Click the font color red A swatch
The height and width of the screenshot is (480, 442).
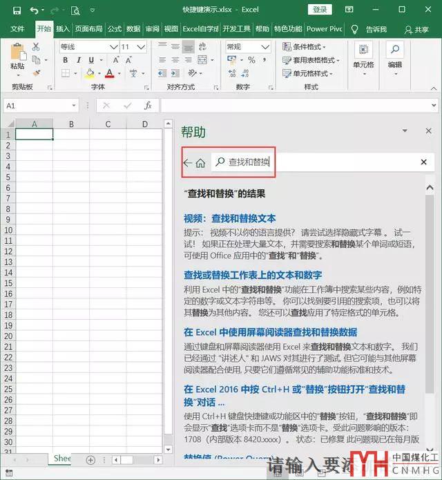(x=110, y=73)
